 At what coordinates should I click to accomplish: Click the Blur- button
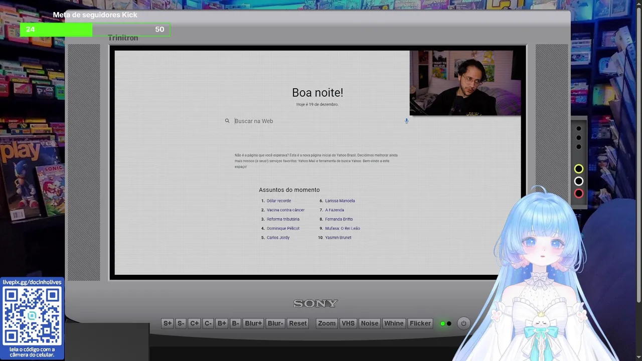[275, 323]
